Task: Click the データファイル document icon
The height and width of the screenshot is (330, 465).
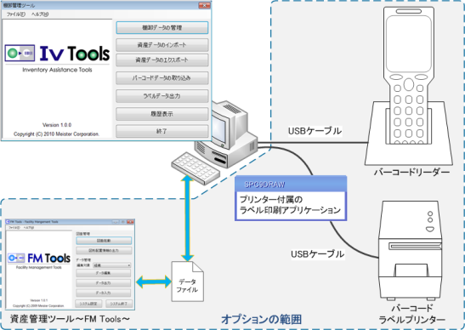Action: point(187,282)
